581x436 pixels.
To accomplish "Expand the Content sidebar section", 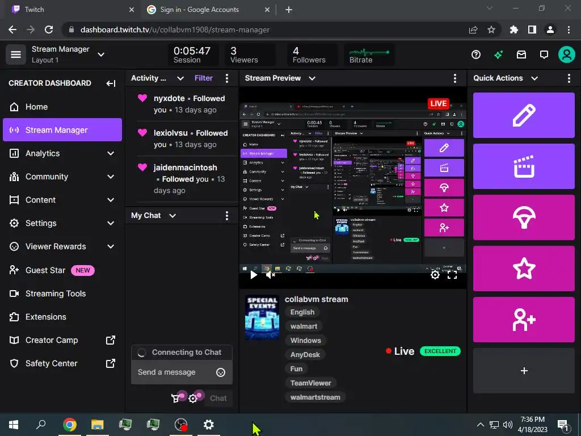I will (111, 200).
